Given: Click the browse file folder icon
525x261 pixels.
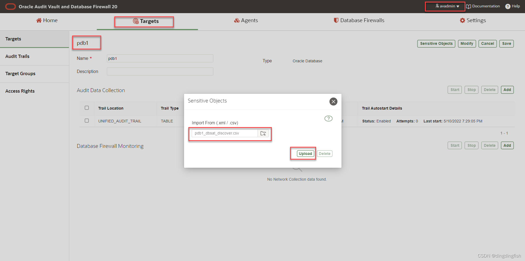Looking at the screenshot, I should (263, 133).
